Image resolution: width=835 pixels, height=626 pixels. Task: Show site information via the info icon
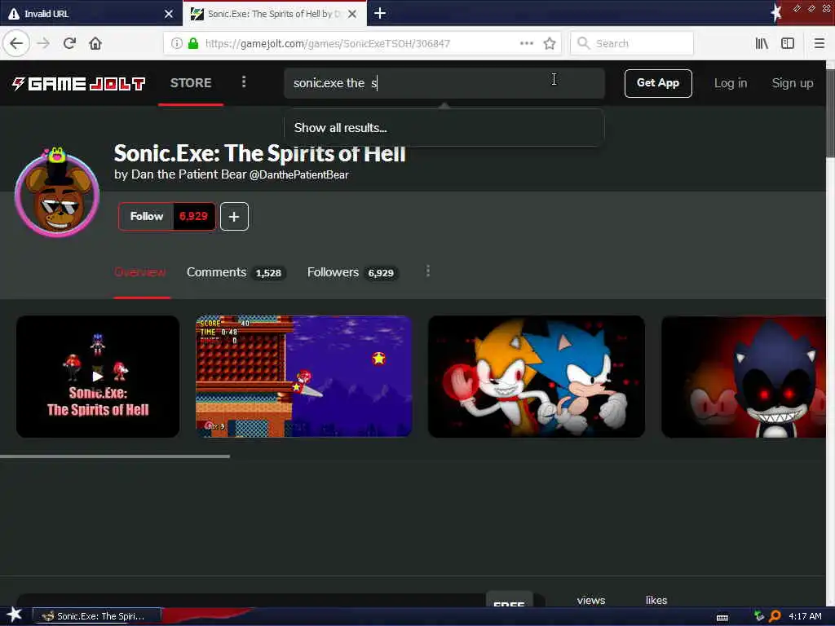tap(177, 43)
